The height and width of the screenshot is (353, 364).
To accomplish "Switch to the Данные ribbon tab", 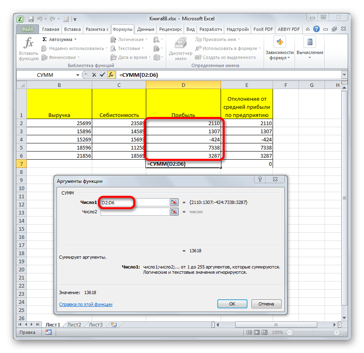I will coord(145,29).
